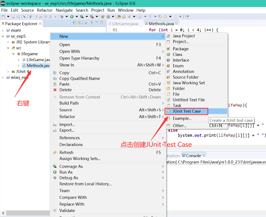Select the wlaq_exp project in tree
The width and height of the screenshot is (266, 217).
tap(17, 78)
